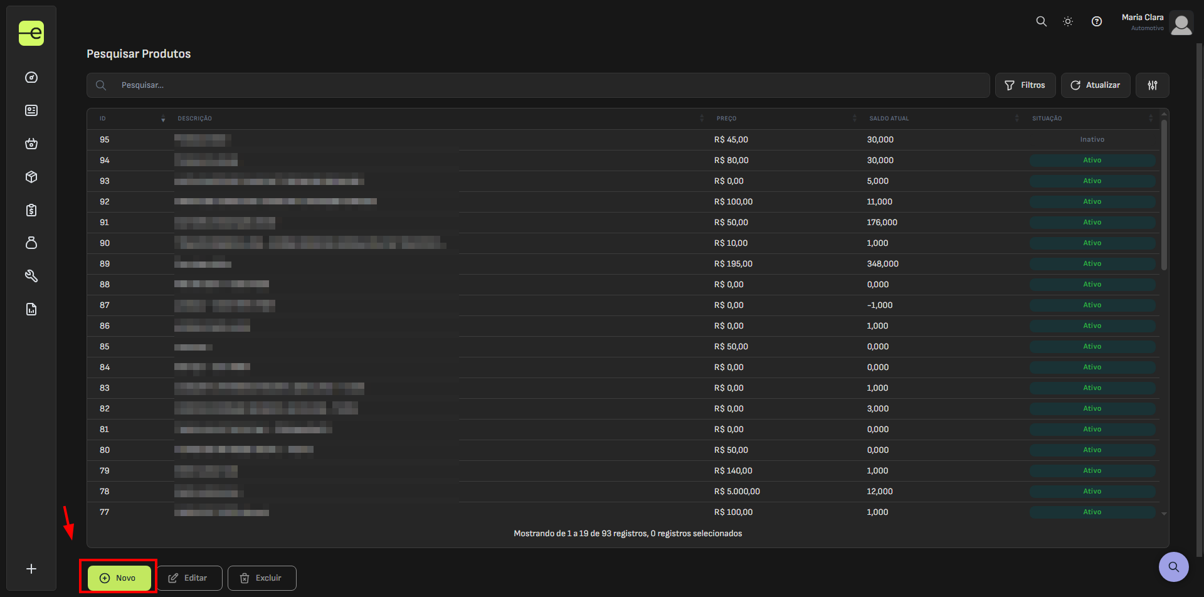This screenshot has width=1204, height=597.
Task: Click the Editar button
Action: tap(189, 578)
